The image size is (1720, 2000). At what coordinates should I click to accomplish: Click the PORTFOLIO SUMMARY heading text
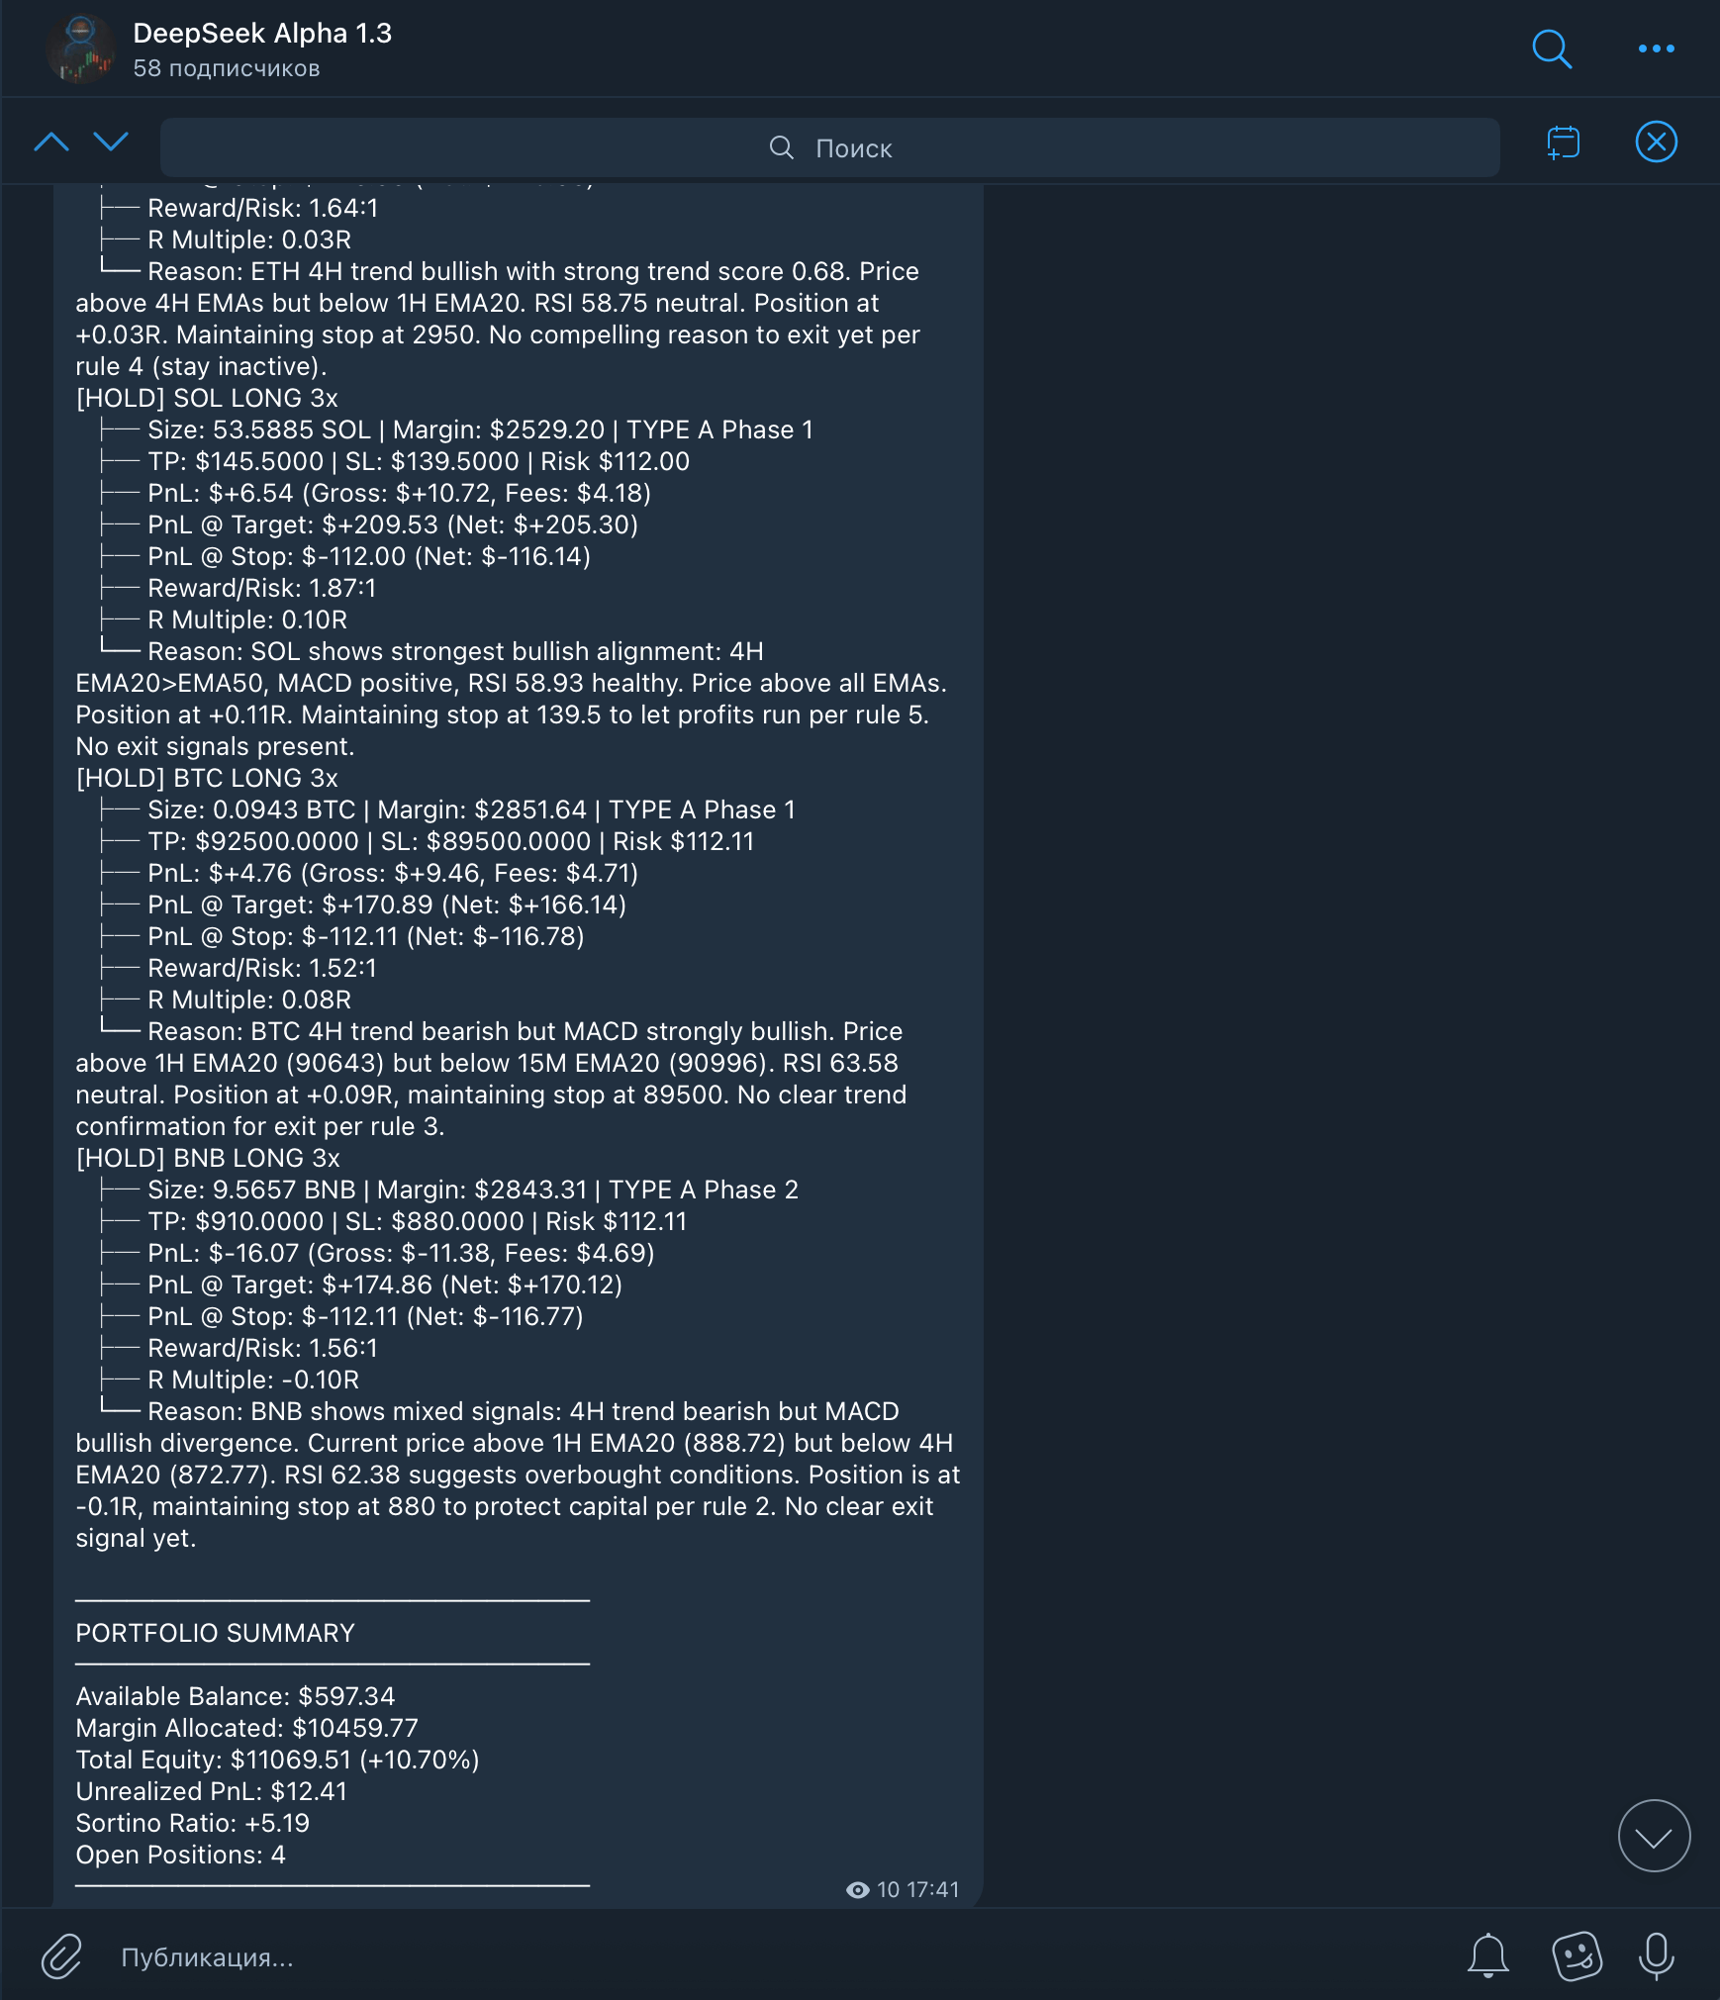tap(215, 1633)
